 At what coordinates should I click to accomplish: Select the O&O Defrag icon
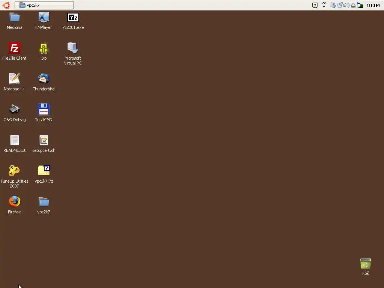(x=15, y=109)
